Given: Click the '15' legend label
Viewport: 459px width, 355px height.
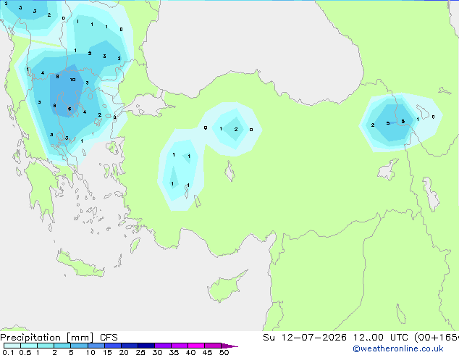Looking at the screenshot, I should [x=107, y=352].
